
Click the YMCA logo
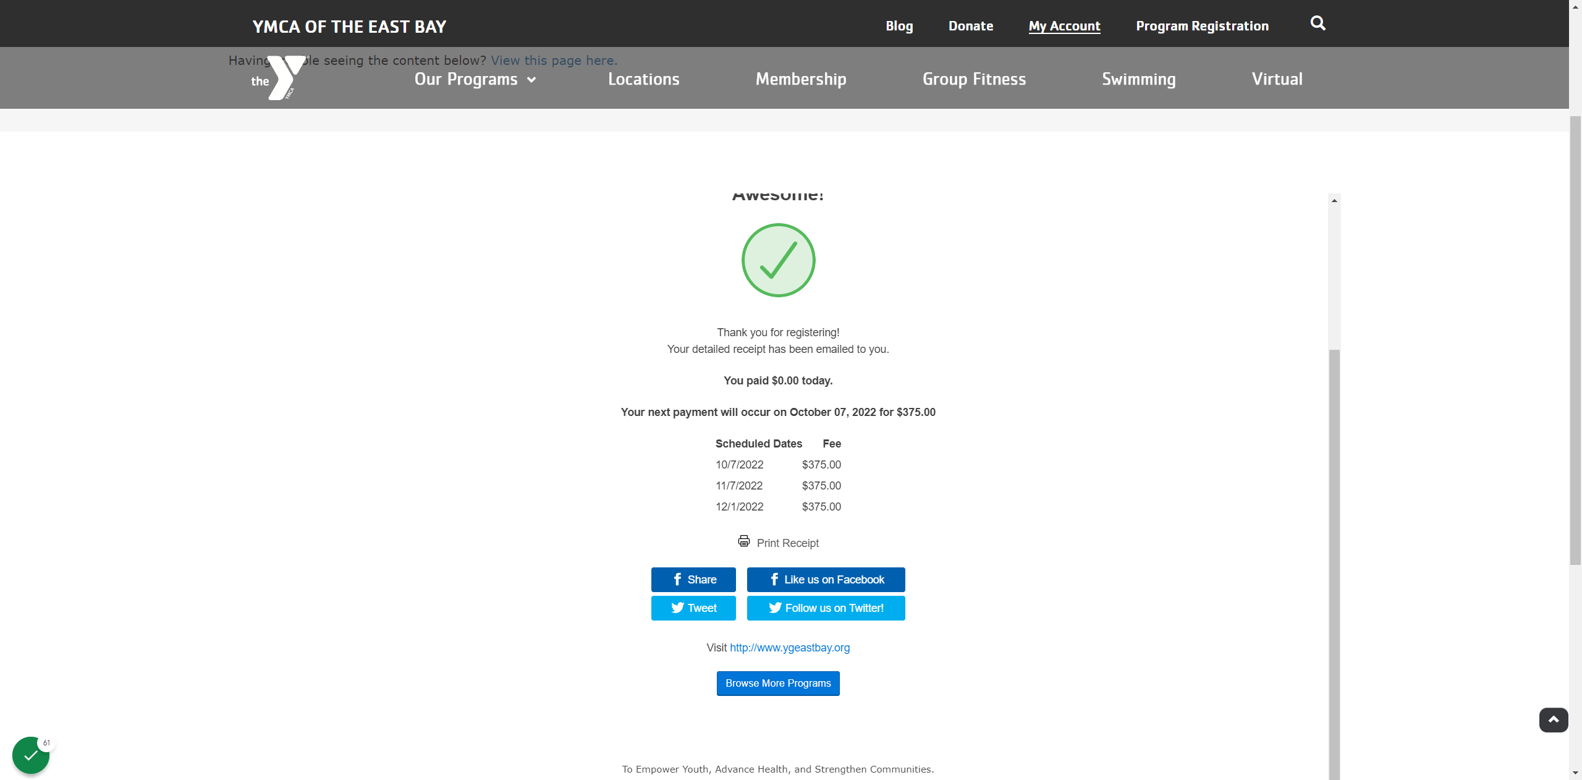pyautogui.click(x=278, y=78)
